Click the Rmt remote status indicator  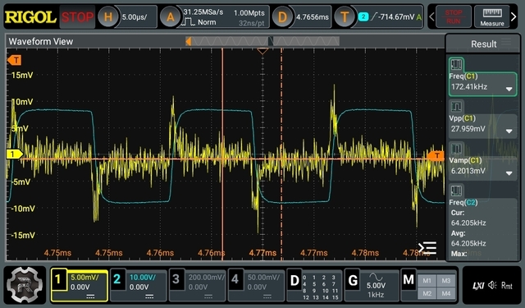(507, 286)
